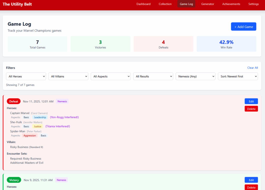Open the Generator page
Image resolution: width=265 pixels, height=190 pixels.
(x=208, y=4)
